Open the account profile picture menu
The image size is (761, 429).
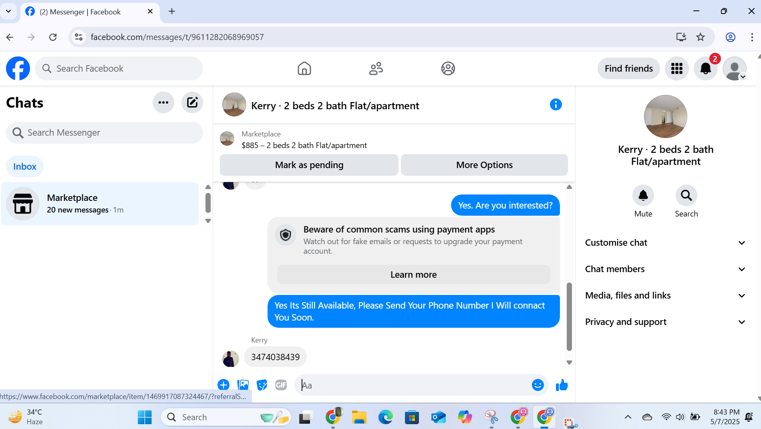tap(735, 68)
